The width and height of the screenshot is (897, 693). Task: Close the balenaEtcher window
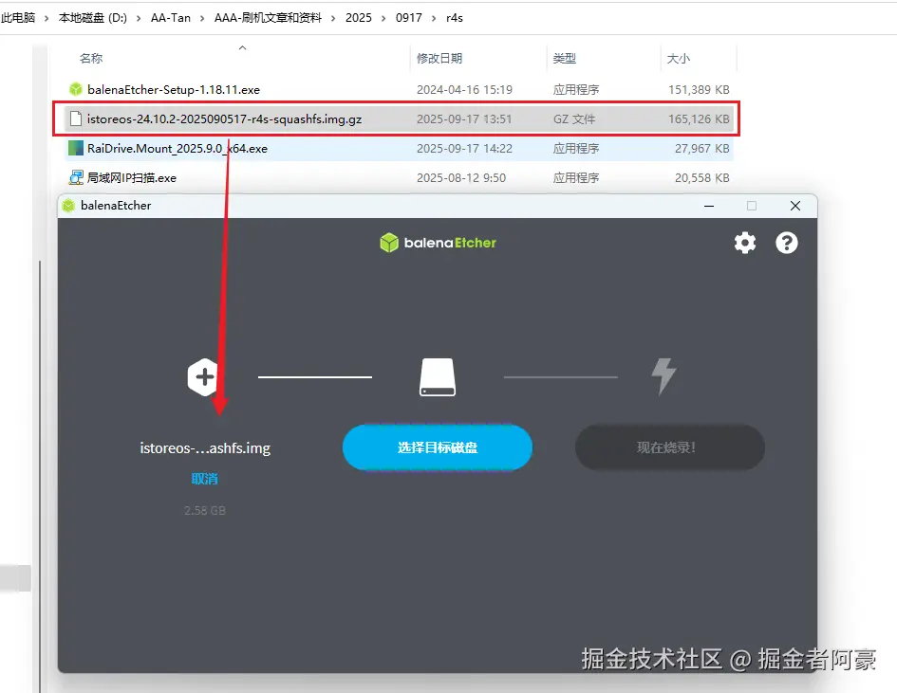pos(795,206)
